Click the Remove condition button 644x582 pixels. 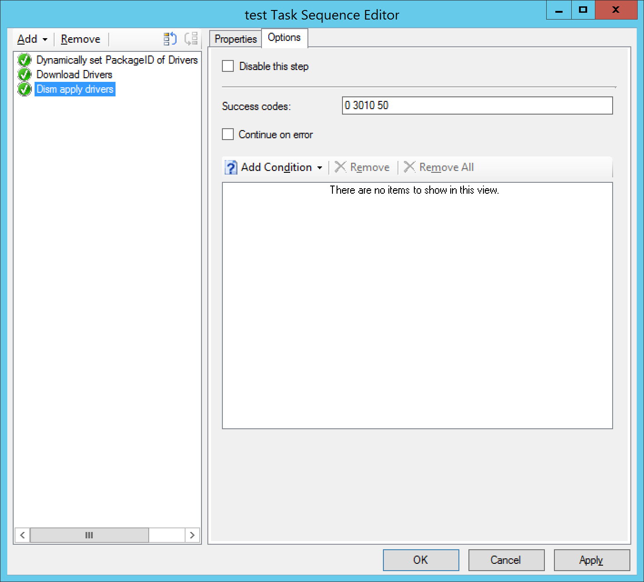click(362, 167)
